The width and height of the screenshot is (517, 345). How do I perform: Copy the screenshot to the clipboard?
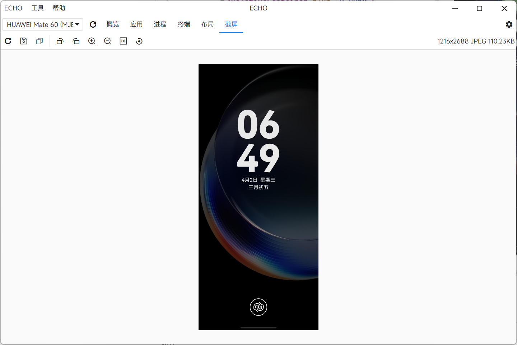39,41
